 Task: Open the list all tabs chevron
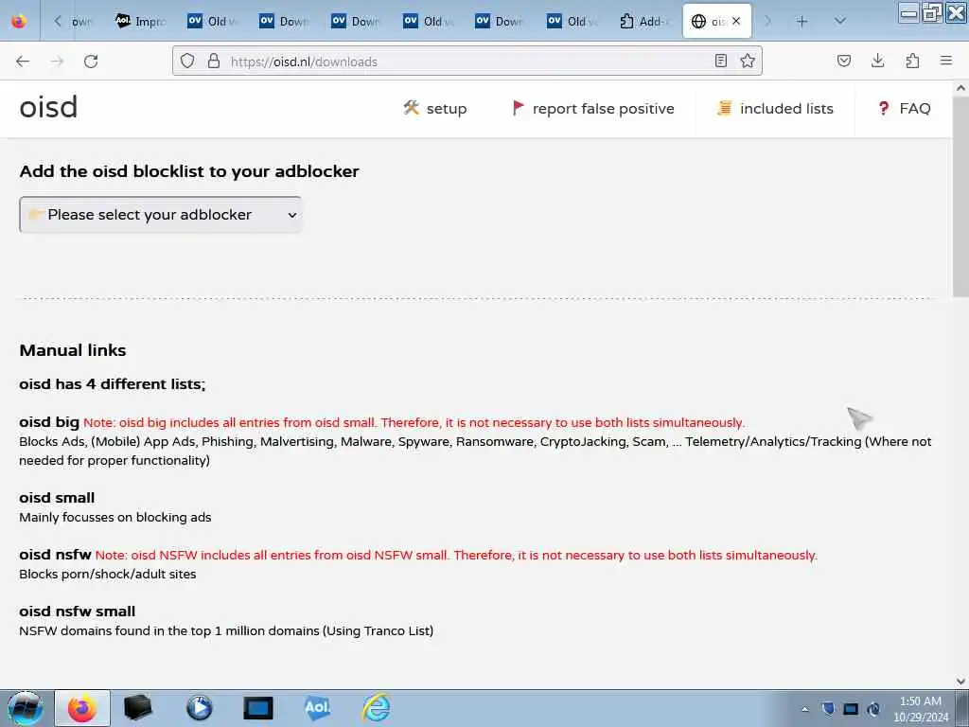(840, 22)
